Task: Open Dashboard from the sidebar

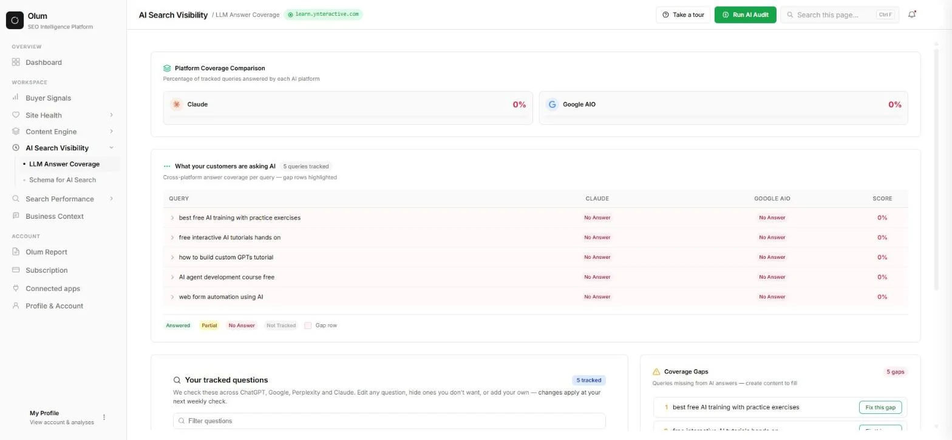Action: click(44, 62)
